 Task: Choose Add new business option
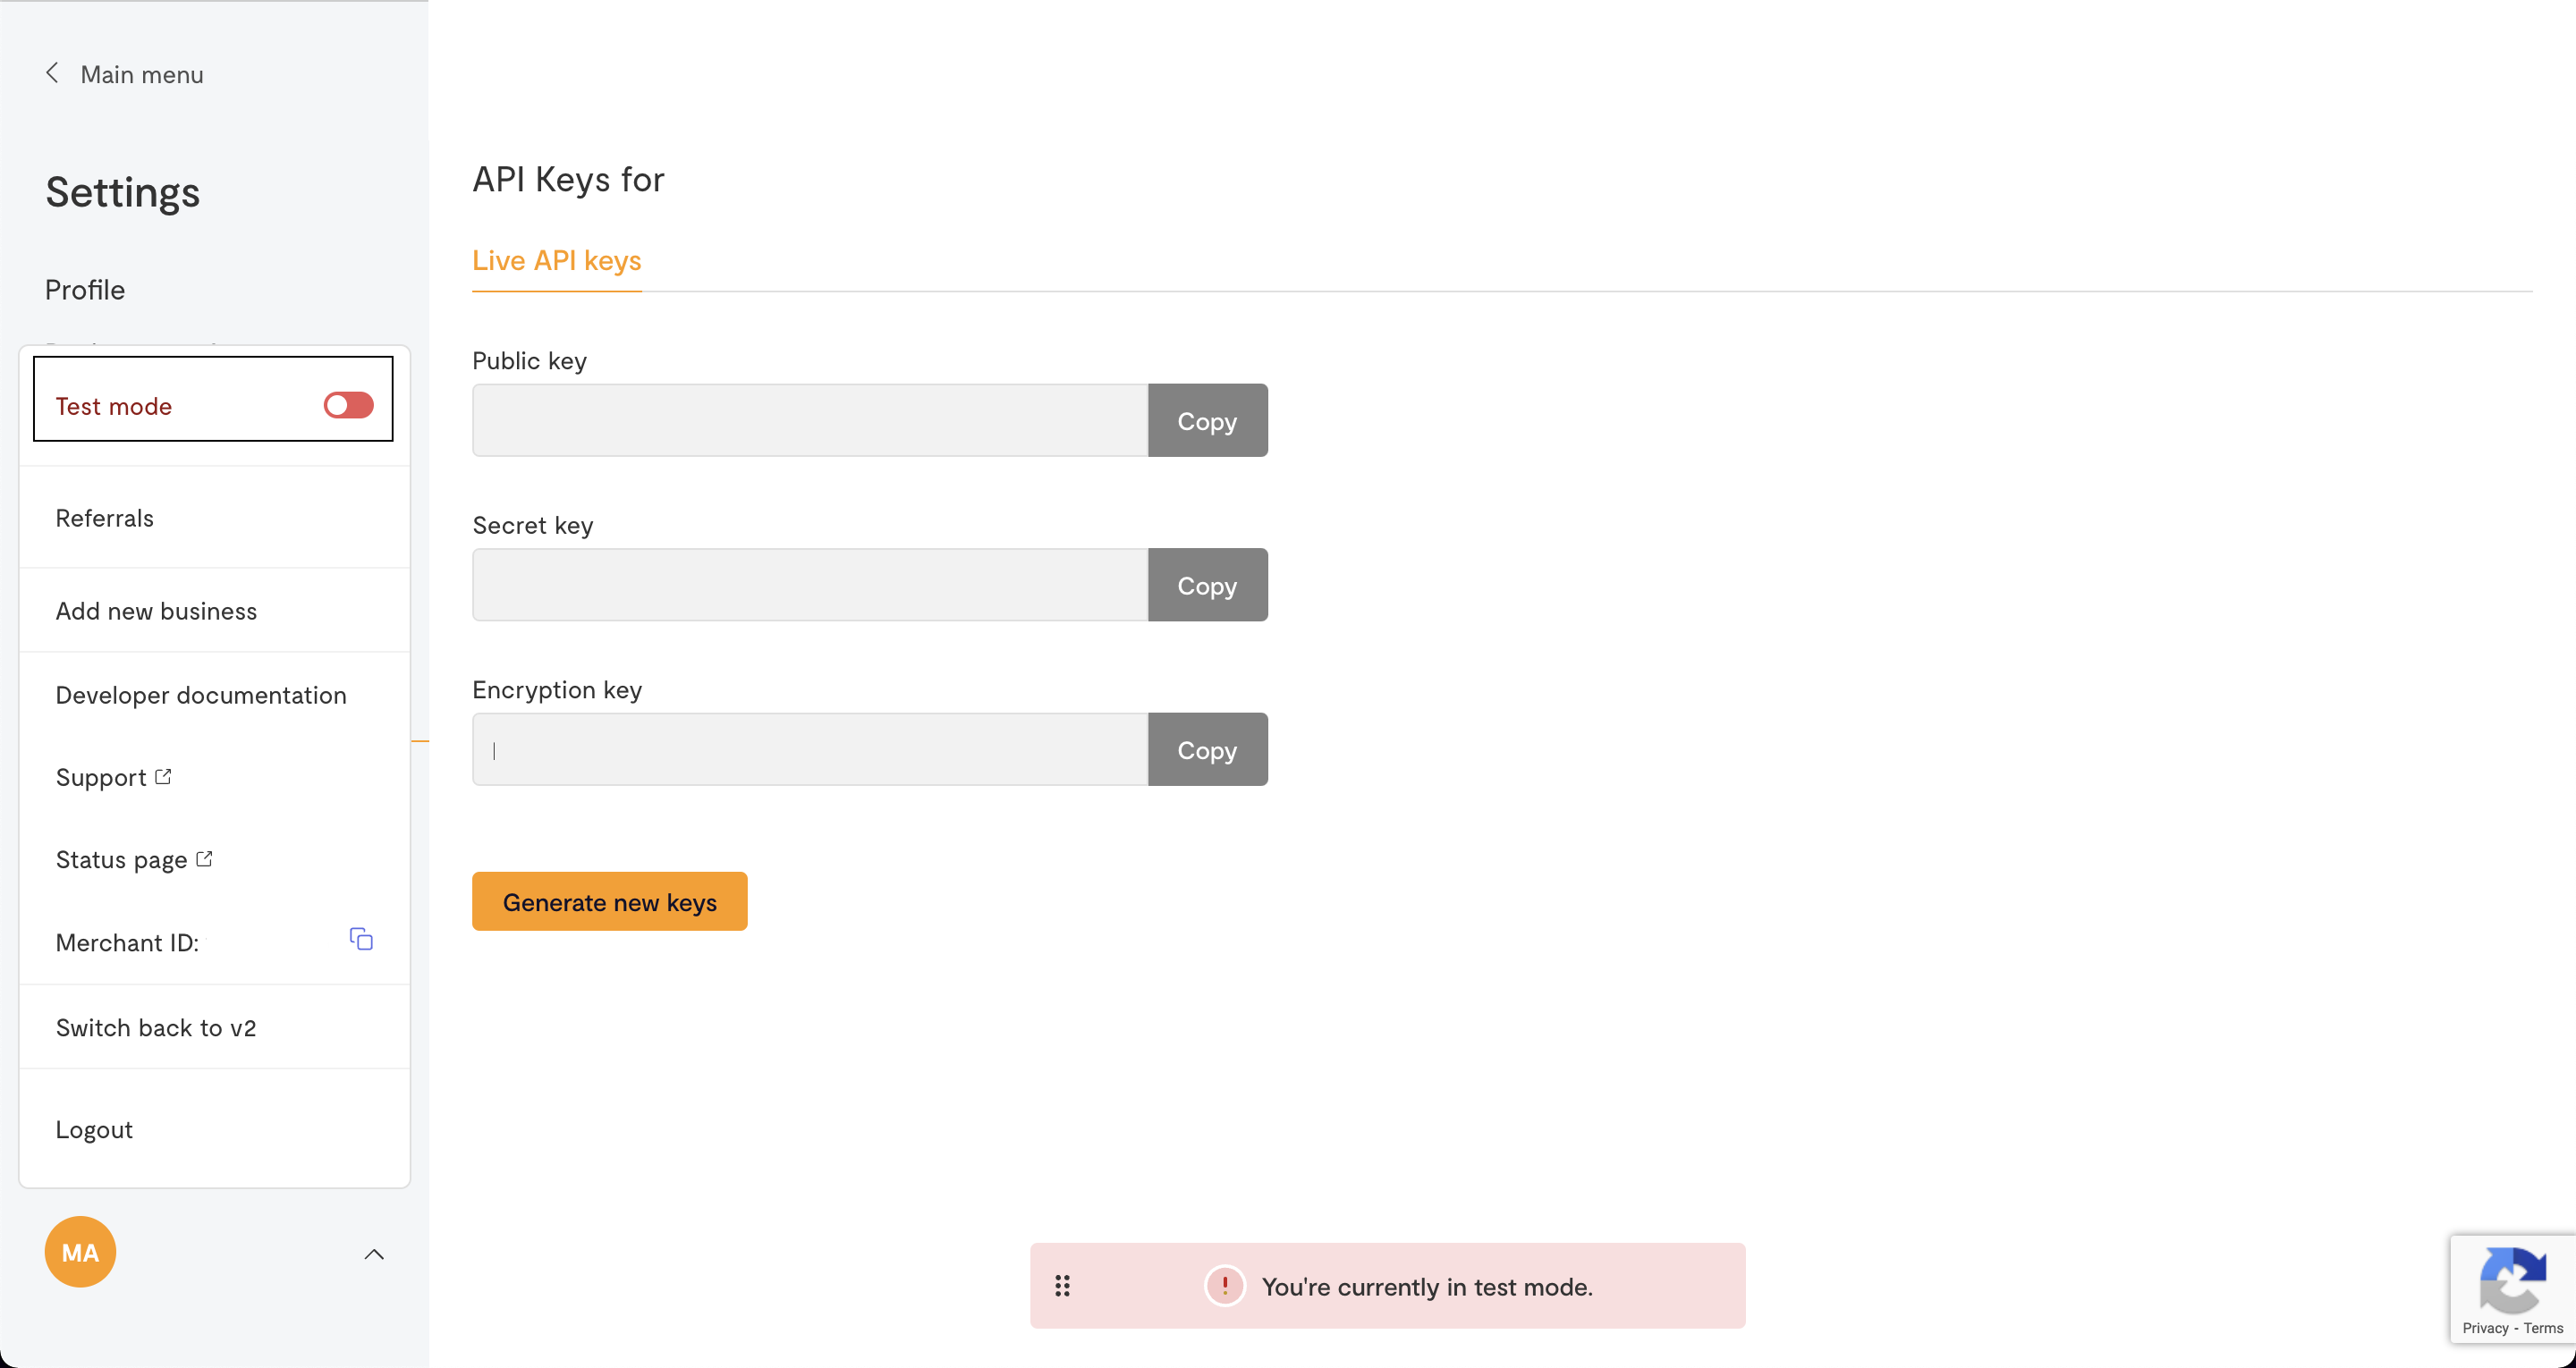click(x=156, y=611)
